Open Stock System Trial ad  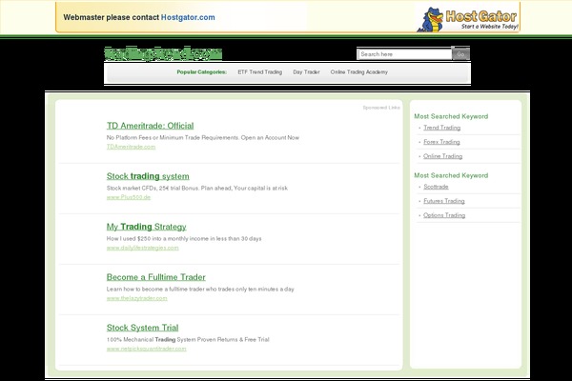click(143, 328)
